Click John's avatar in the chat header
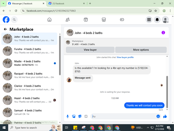This screenshot has width=174, height=131. [70, 32]
